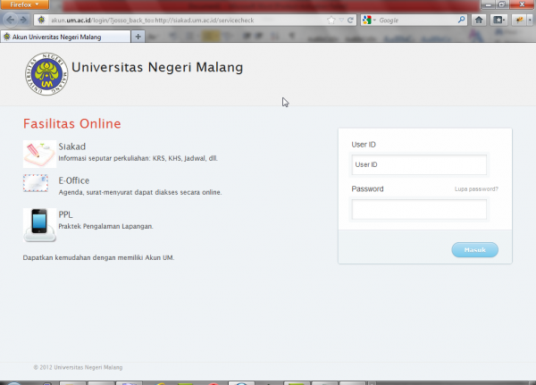Click the Dapatkan kemudahan dengan memiliki Akun UM text

98,257
